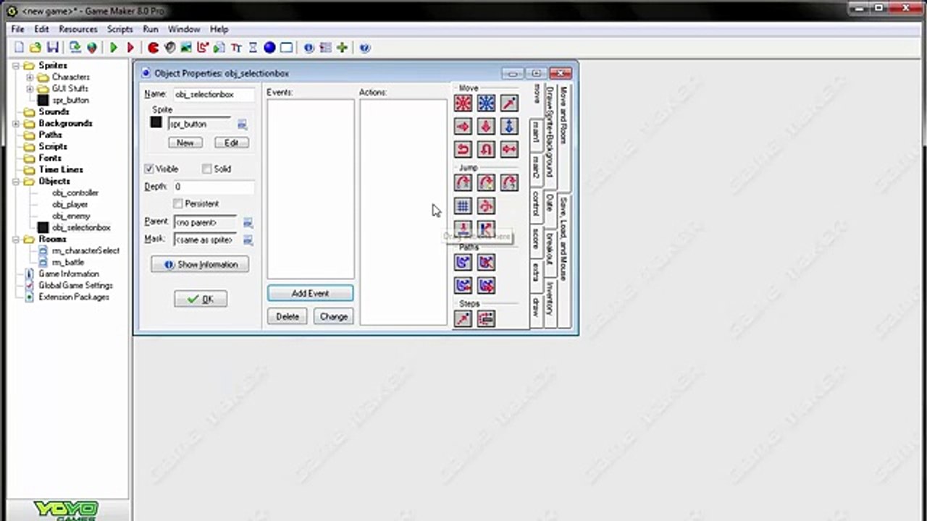Select the Move Free blue star action
The width and height of the screenshot is (927, 521).
click(486, 103)
